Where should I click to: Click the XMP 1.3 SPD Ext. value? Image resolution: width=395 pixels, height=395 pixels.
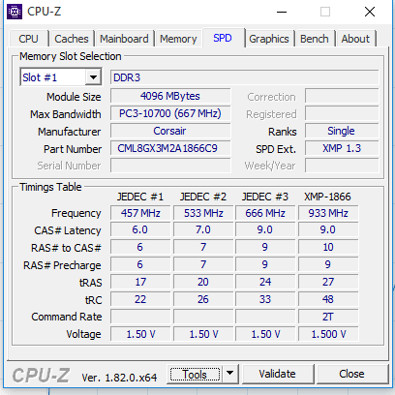click(x=342, y=148)
